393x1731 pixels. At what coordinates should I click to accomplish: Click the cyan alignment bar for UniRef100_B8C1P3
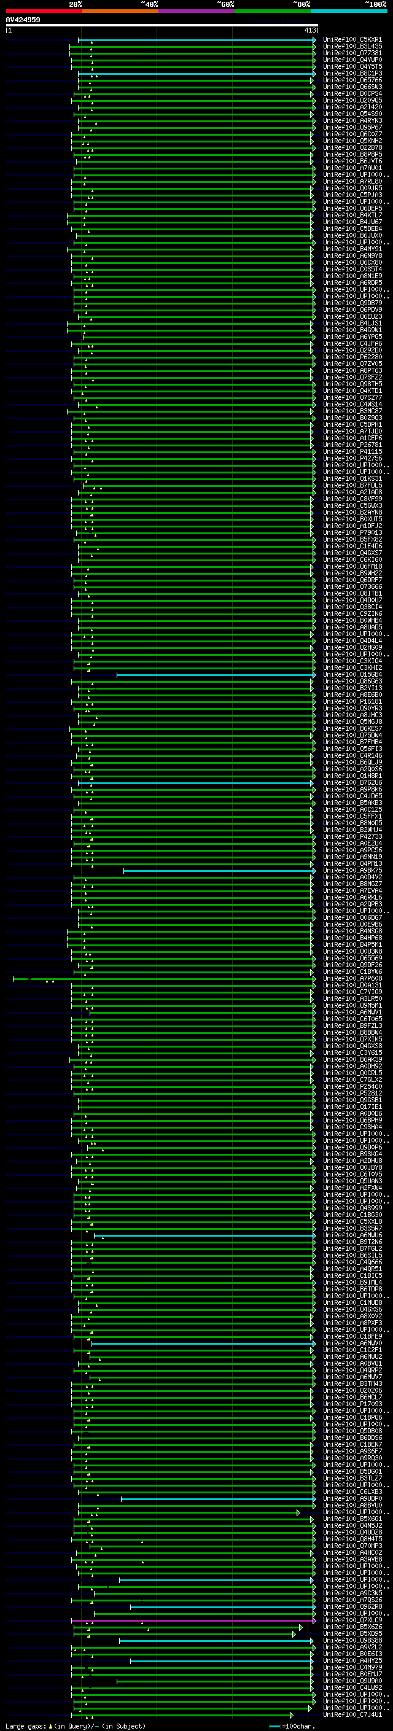click(x=196, y=73)
